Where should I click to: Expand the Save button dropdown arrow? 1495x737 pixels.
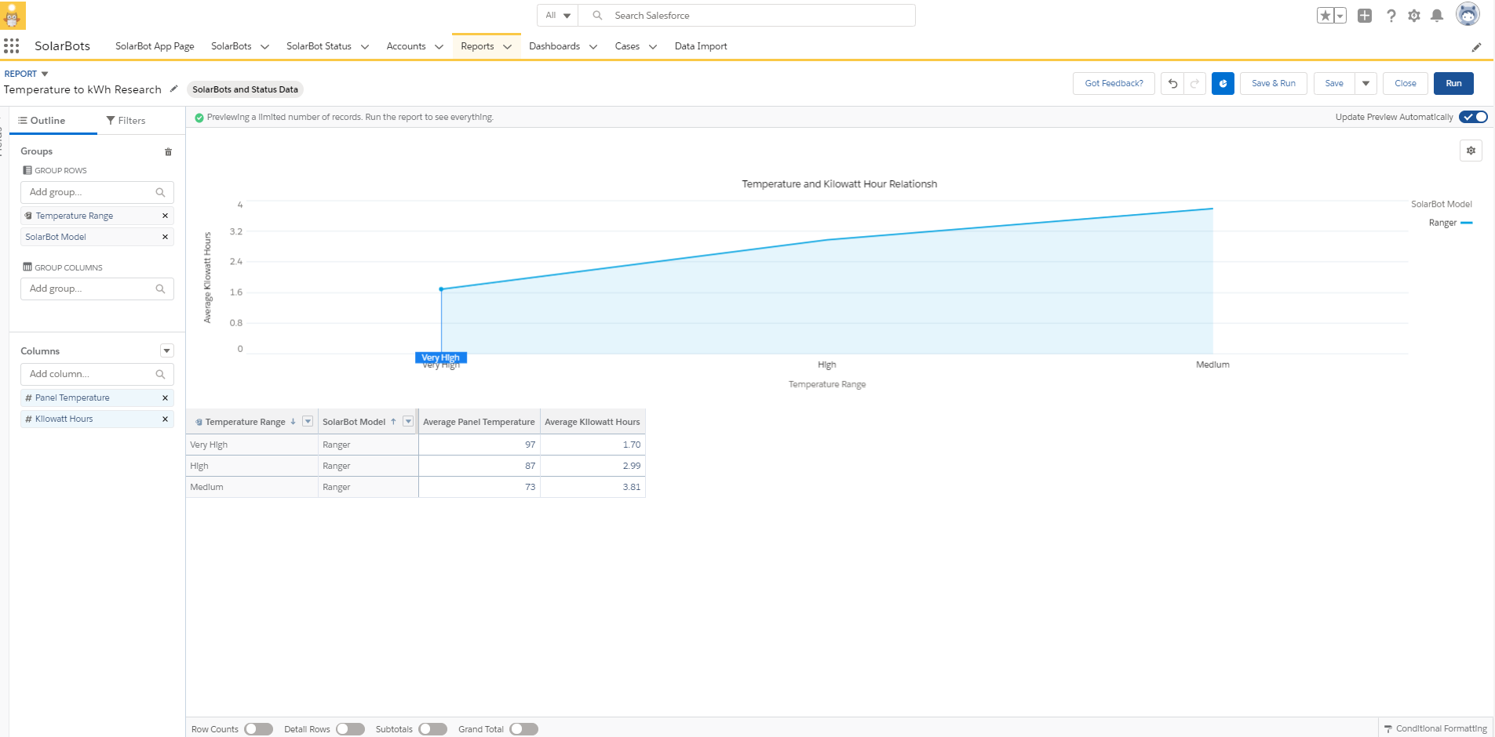[1366, 84]
